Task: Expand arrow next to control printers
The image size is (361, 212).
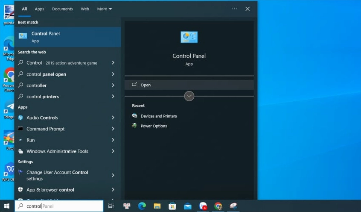Action: (x=113, y=97)
